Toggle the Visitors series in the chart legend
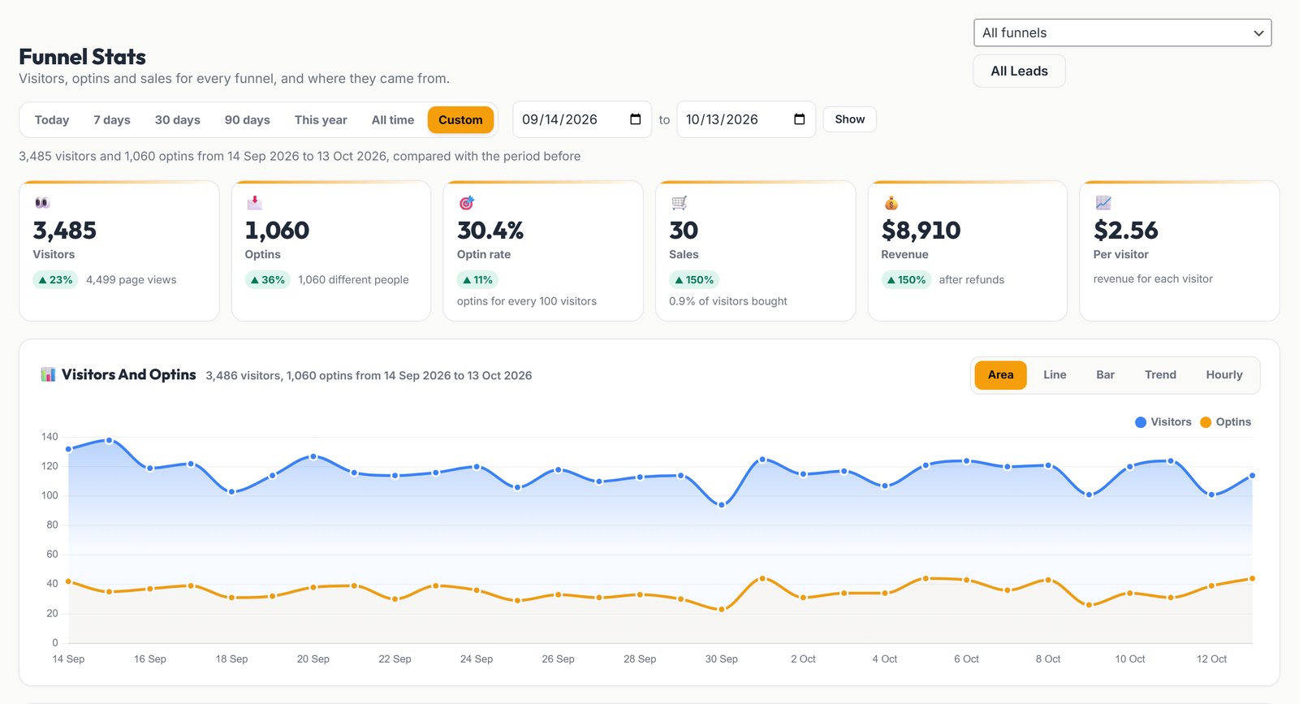Image resolution: width=1299 pixels, height=704 pixels. pos(1163,422)
